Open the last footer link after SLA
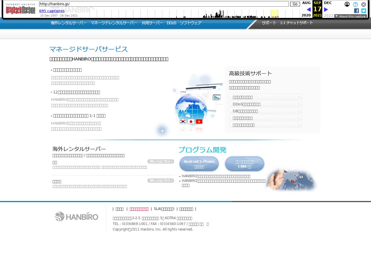The width and height of the screenshot is (371, 278). tap(186, 209)
